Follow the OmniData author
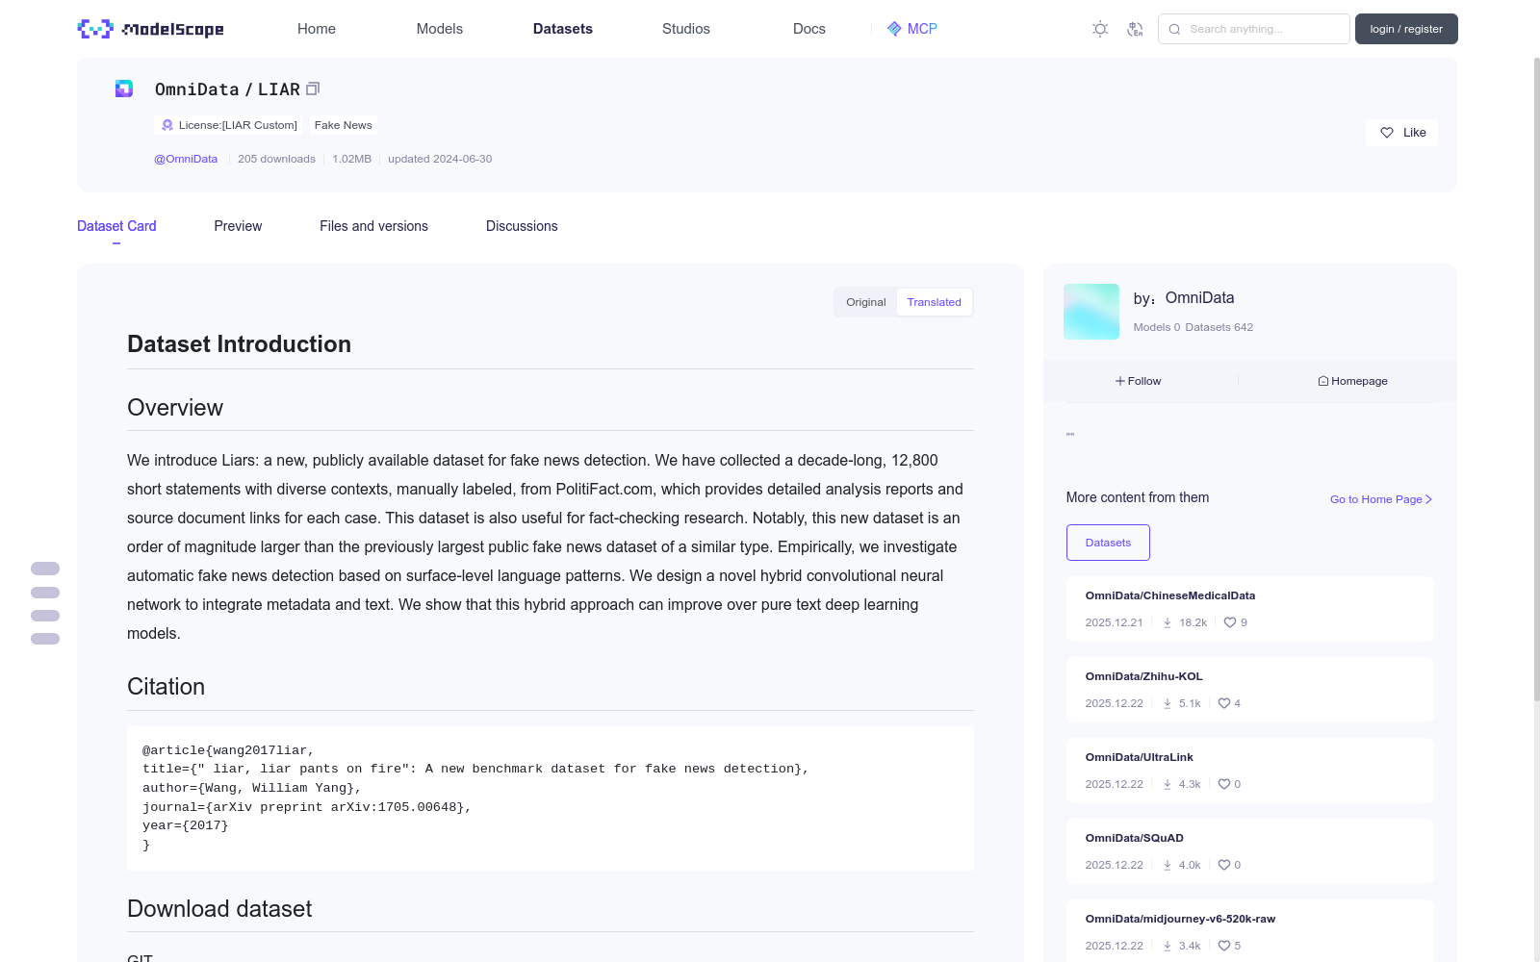Screen dimensions: 1540x962 [1139, 381]
